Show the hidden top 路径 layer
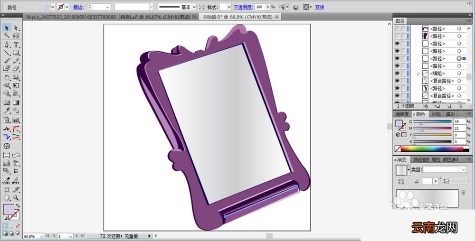 pyautogui.click(x=397, y=29)
